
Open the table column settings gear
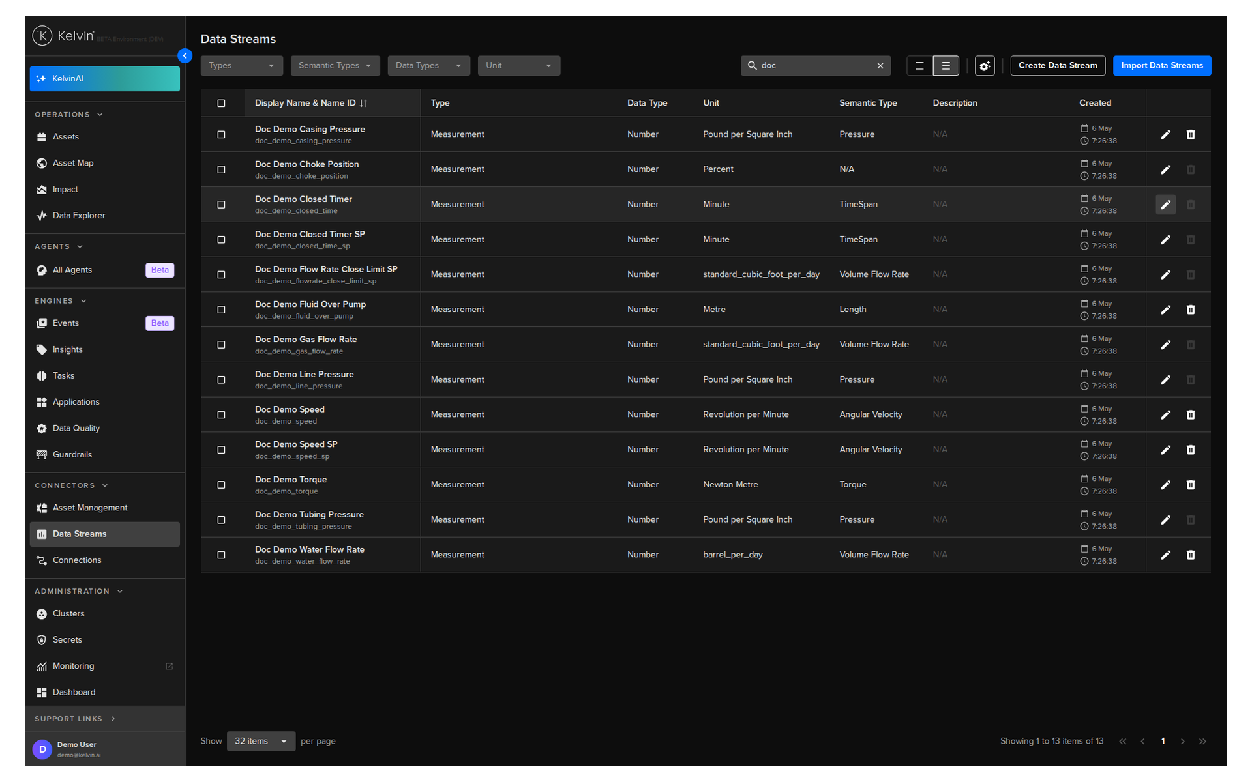[x=985, y=66]
